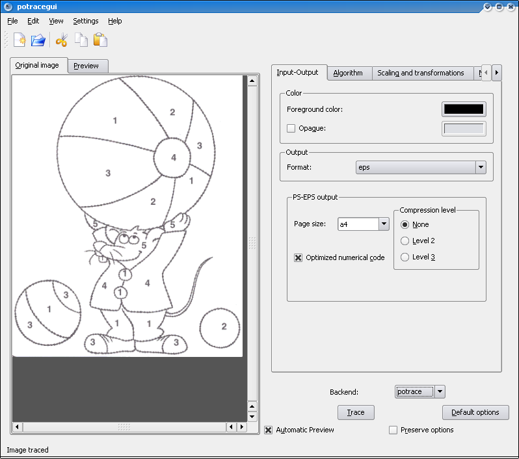Select the Input-Output tab
The image size is (519, 459).
[299, 72]
